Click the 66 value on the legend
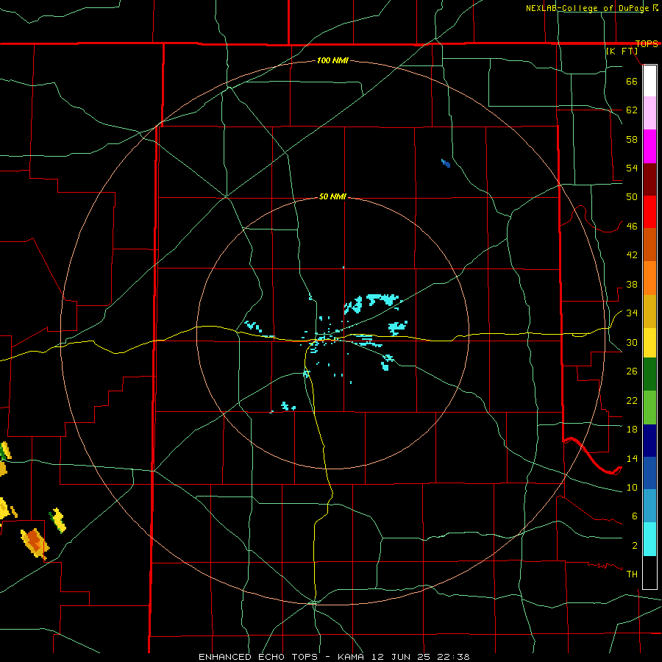This screenshot has width=662, height=662. 632,81
